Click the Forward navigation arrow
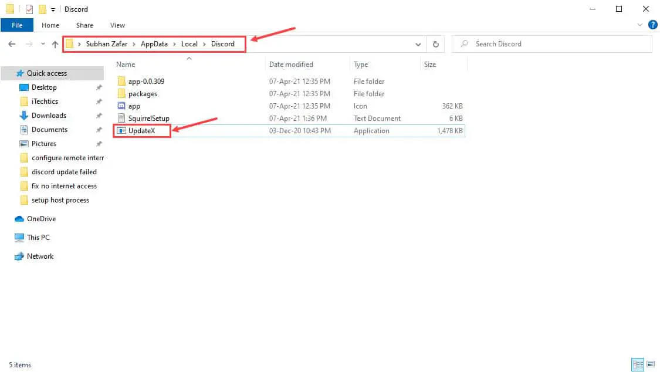The width and height of the screenshot is (660, 372). pos(29,44)
